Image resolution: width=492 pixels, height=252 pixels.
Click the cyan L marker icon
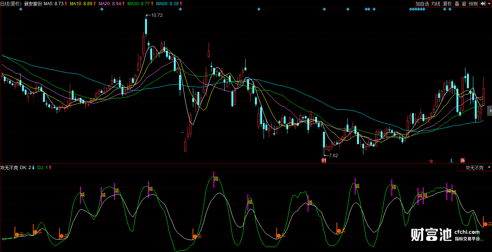pyautogui.click(x=452, y=161)
